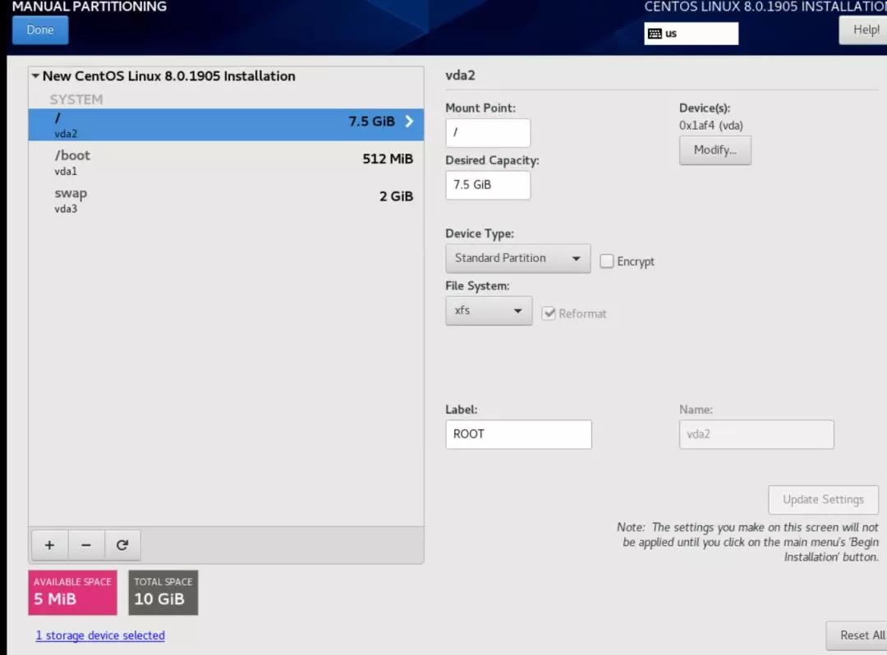This screenshot has width=887, height=655.
Task: Select the / vda2 partition row
Action: point(226,124)
